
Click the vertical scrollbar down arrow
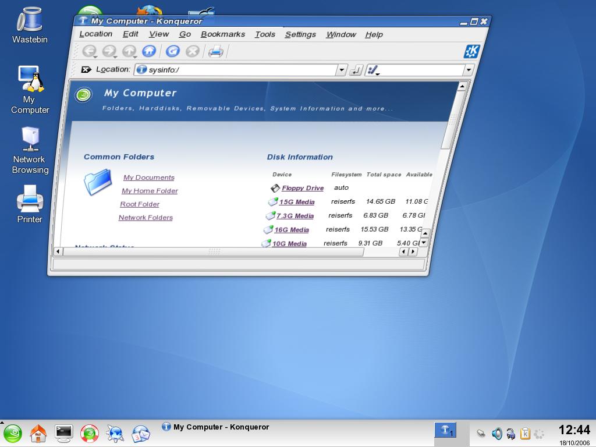pos(424,243)
